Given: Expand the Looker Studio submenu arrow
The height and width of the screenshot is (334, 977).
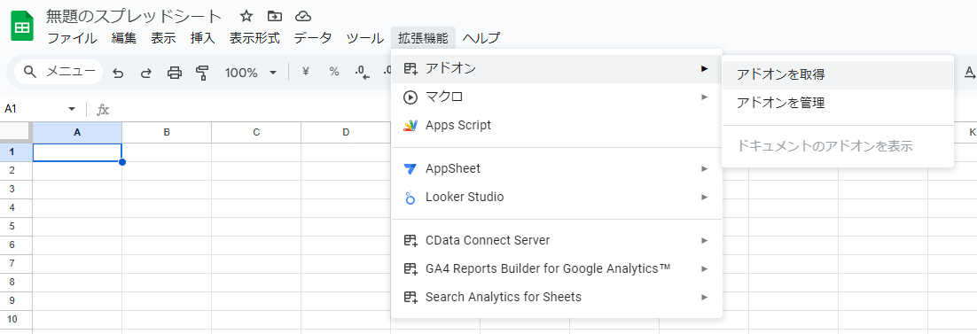Looking at the screenshot, I should [704, 197].
